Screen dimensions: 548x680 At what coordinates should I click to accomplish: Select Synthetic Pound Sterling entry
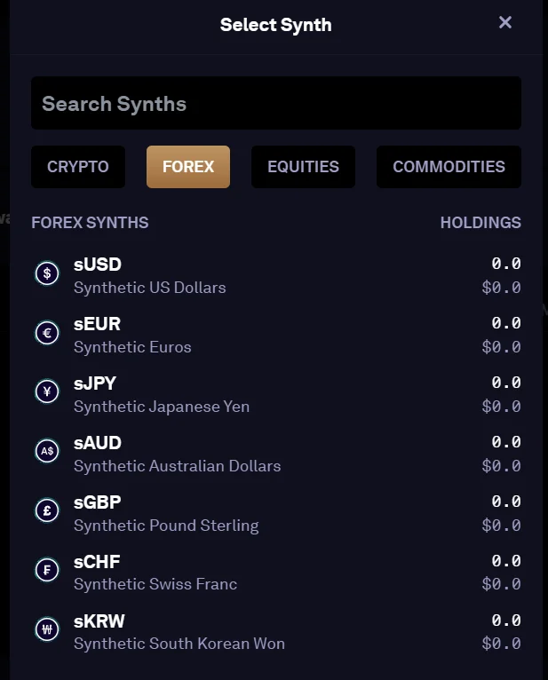[166, 526]
